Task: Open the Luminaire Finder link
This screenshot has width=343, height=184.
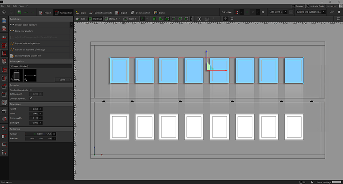Action: (x=315, y=6)
